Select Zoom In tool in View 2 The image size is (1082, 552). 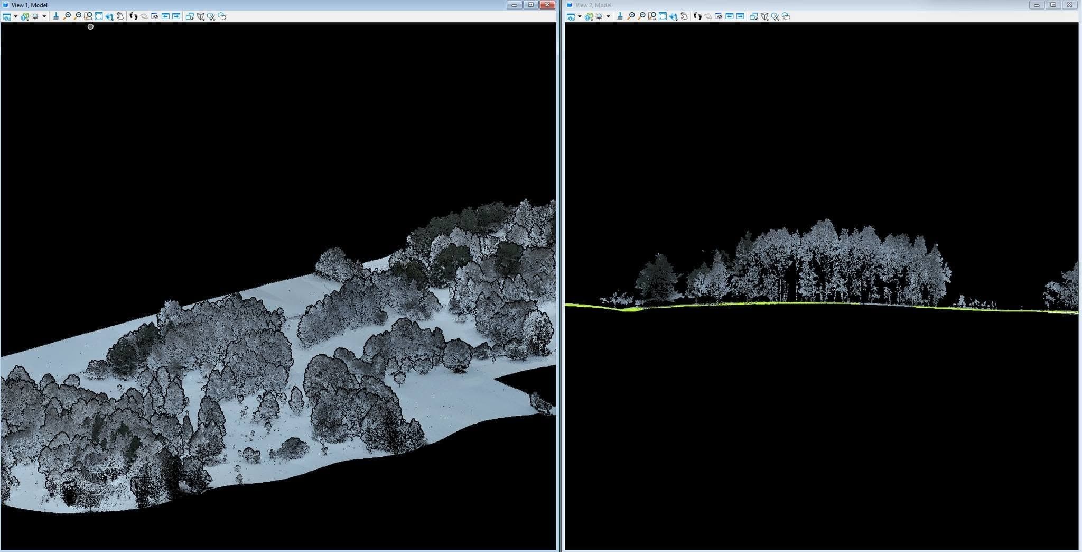631,16
